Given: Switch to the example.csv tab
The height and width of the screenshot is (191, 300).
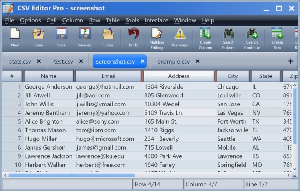Looking at the screenshot, I should click(x=174, y=61).
